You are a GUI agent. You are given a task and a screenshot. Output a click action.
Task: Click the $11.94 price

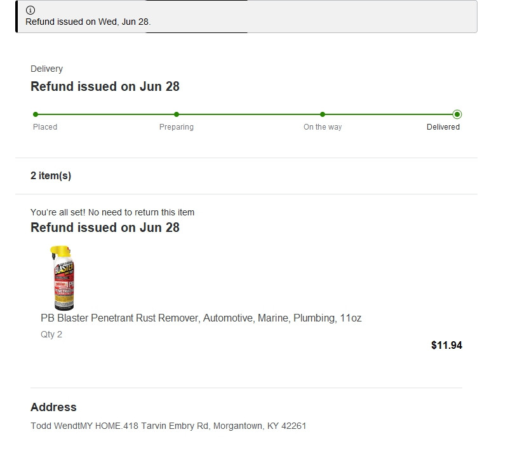446,346
